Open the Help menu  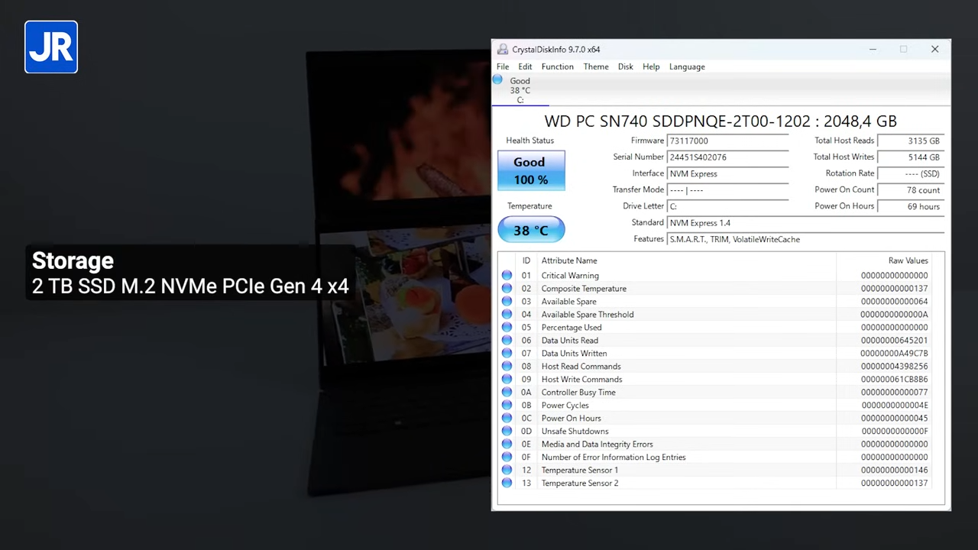(x=651, y=66)
